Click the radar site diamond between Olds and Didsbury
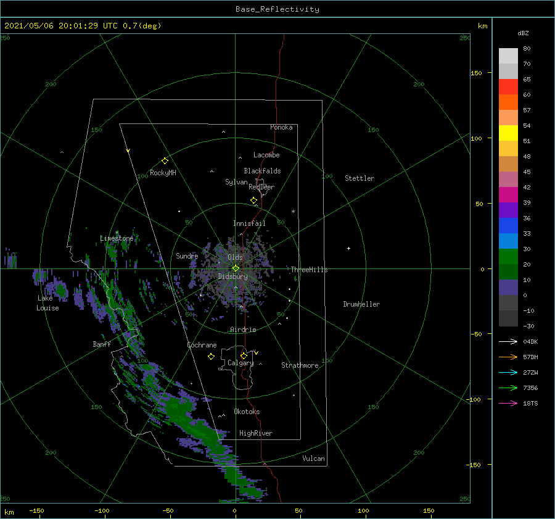Image resolution: width=555 pixels, height=519 pixels. (x=236, y=268)
